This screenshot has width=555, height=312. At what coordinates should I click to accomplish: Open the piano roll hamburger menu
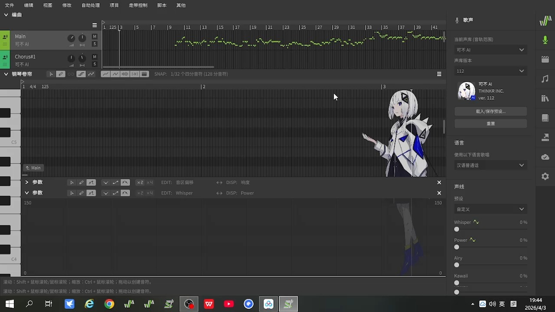pyautogui.click(x=439, y=74)
